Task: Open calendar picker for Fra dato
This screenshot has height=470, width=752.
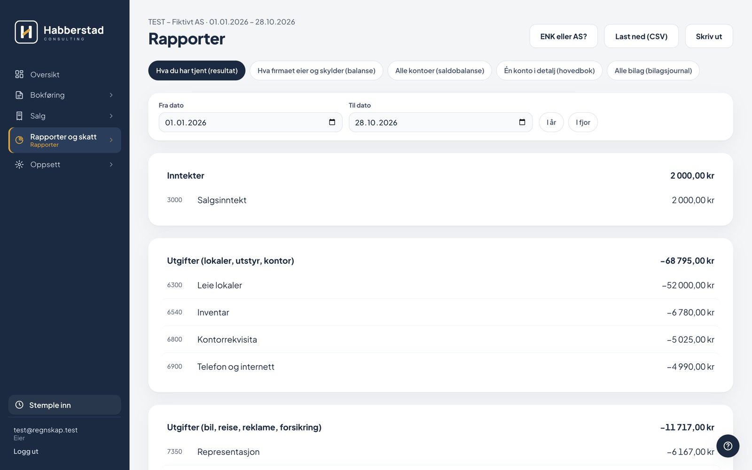Action: coord(332,122)
